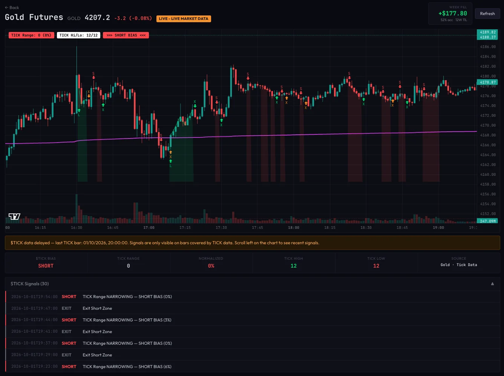
Task: Click the NORMALIZED value 0%
Action: [211, 266]
